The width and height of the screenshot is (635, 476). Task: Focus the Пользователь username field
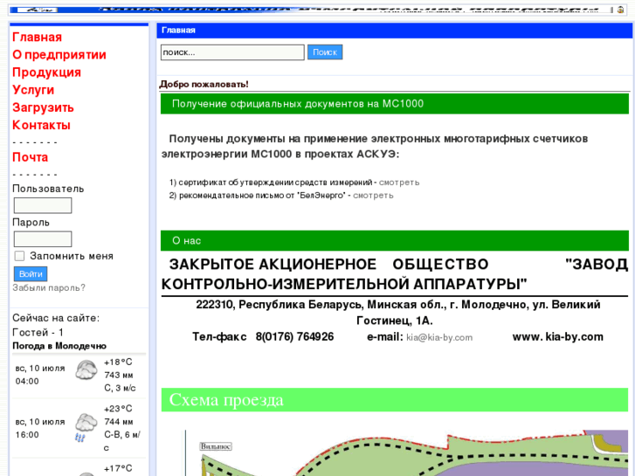pyautogui.click(x=43, y=205)
